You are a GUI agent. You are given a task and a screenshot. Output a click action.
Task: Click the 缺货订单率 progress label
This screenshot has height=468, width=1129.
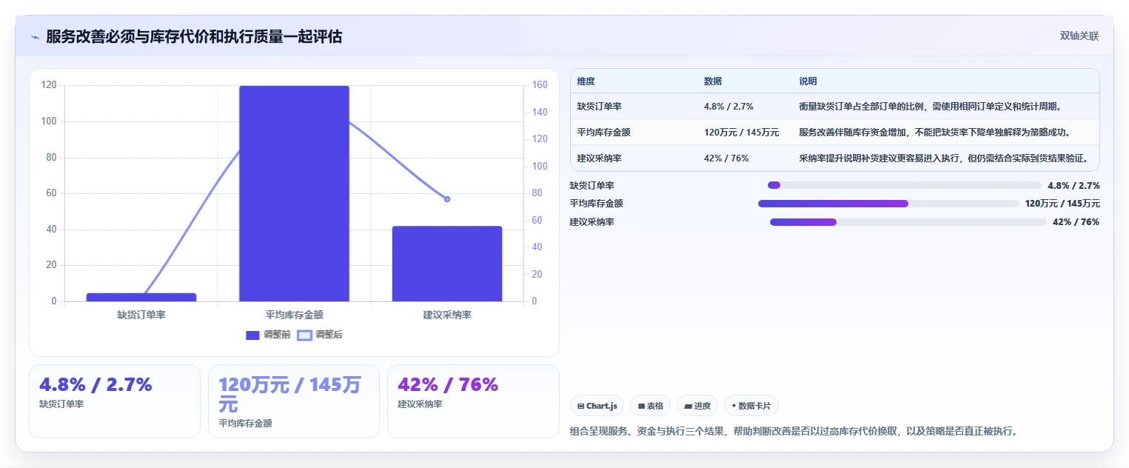tap(592, 185)
